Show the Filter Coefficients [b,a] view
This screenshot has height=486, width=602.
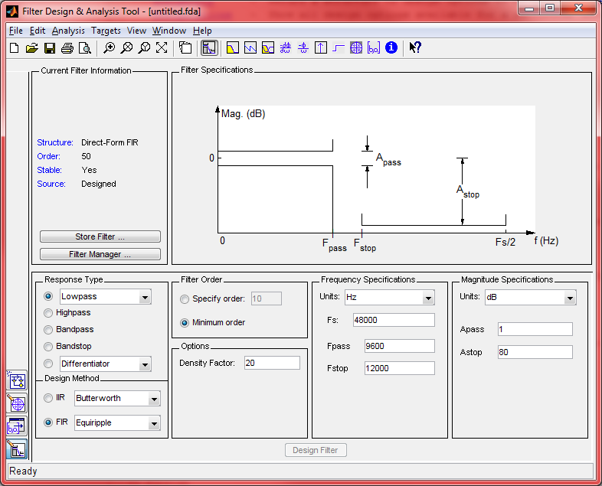pos(374,48)
